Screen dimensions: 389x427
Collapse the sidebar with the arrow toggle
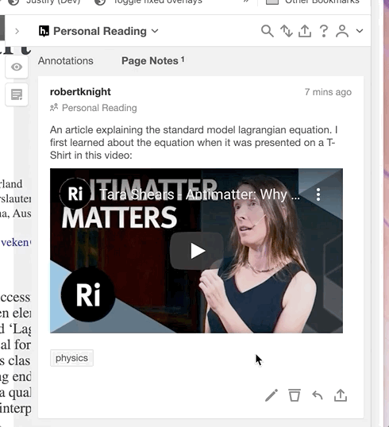point(17,31)
